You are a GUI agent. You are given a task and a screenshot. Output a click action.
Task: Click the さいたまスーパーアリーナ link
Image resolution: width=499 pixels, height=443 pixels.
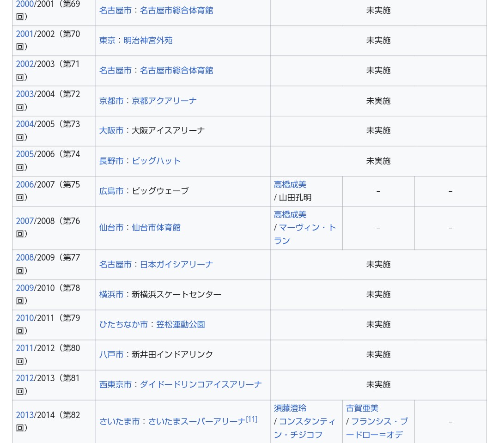tap(196, 422)
